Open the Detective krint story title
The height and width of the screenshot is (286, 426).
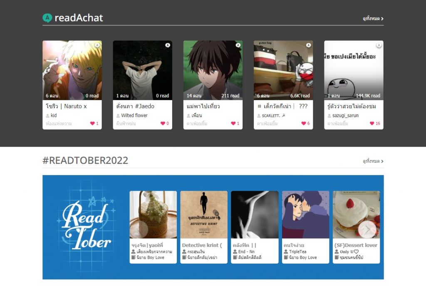click(x=202, y=245)
